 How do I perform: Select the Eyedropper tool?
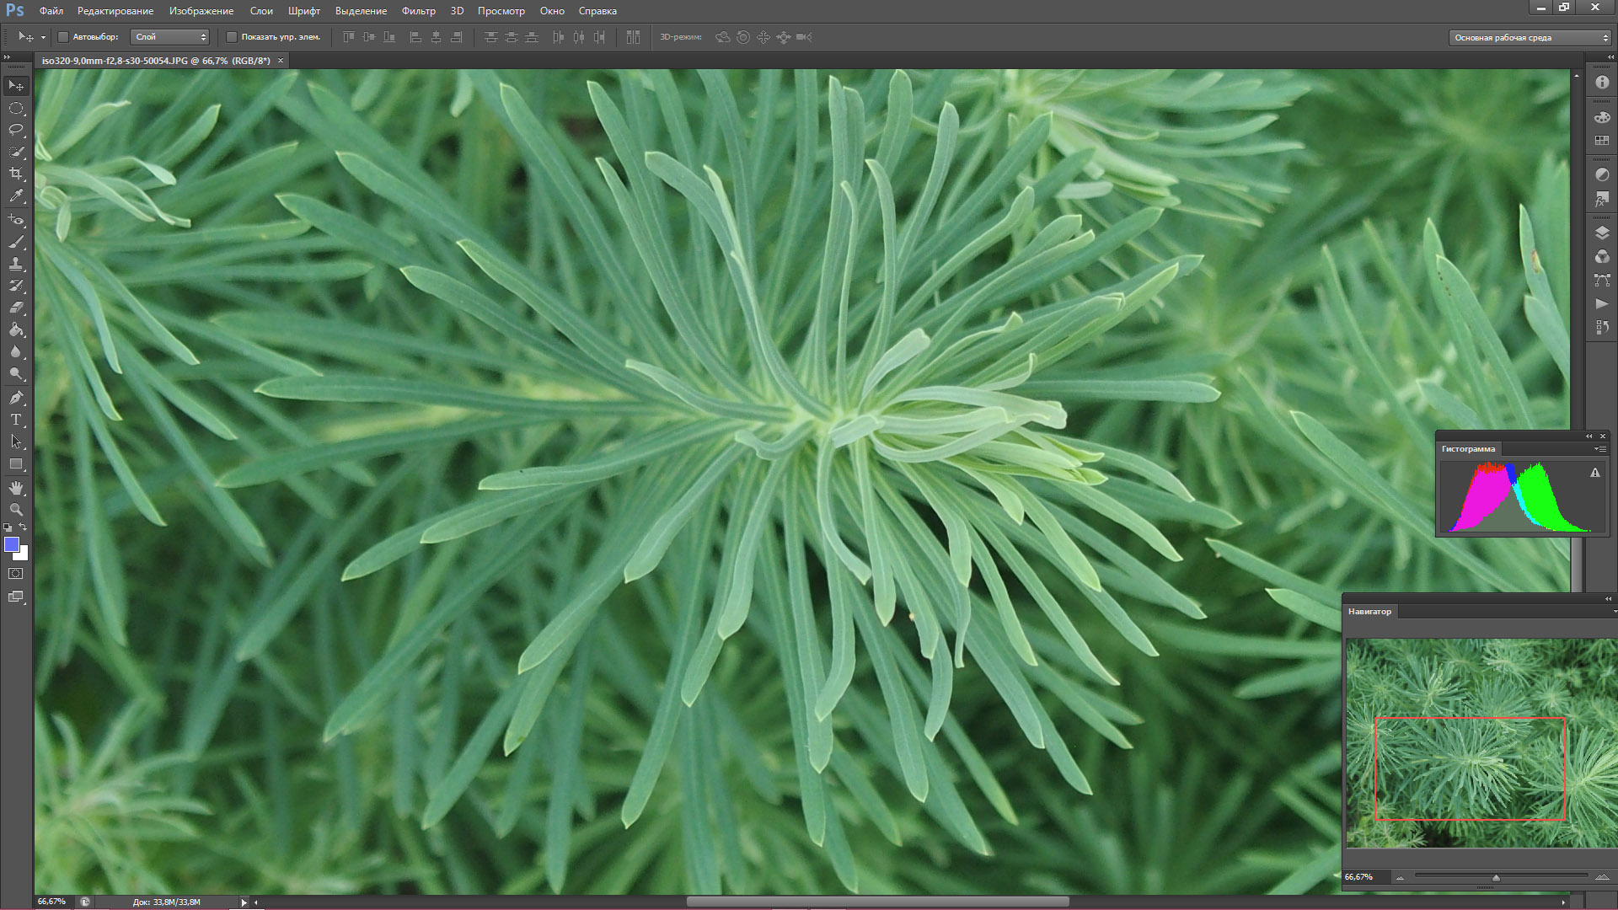tap(16, 195)
